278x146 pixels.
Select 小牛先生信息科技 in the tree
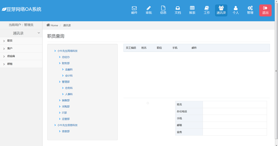[67, 125]
